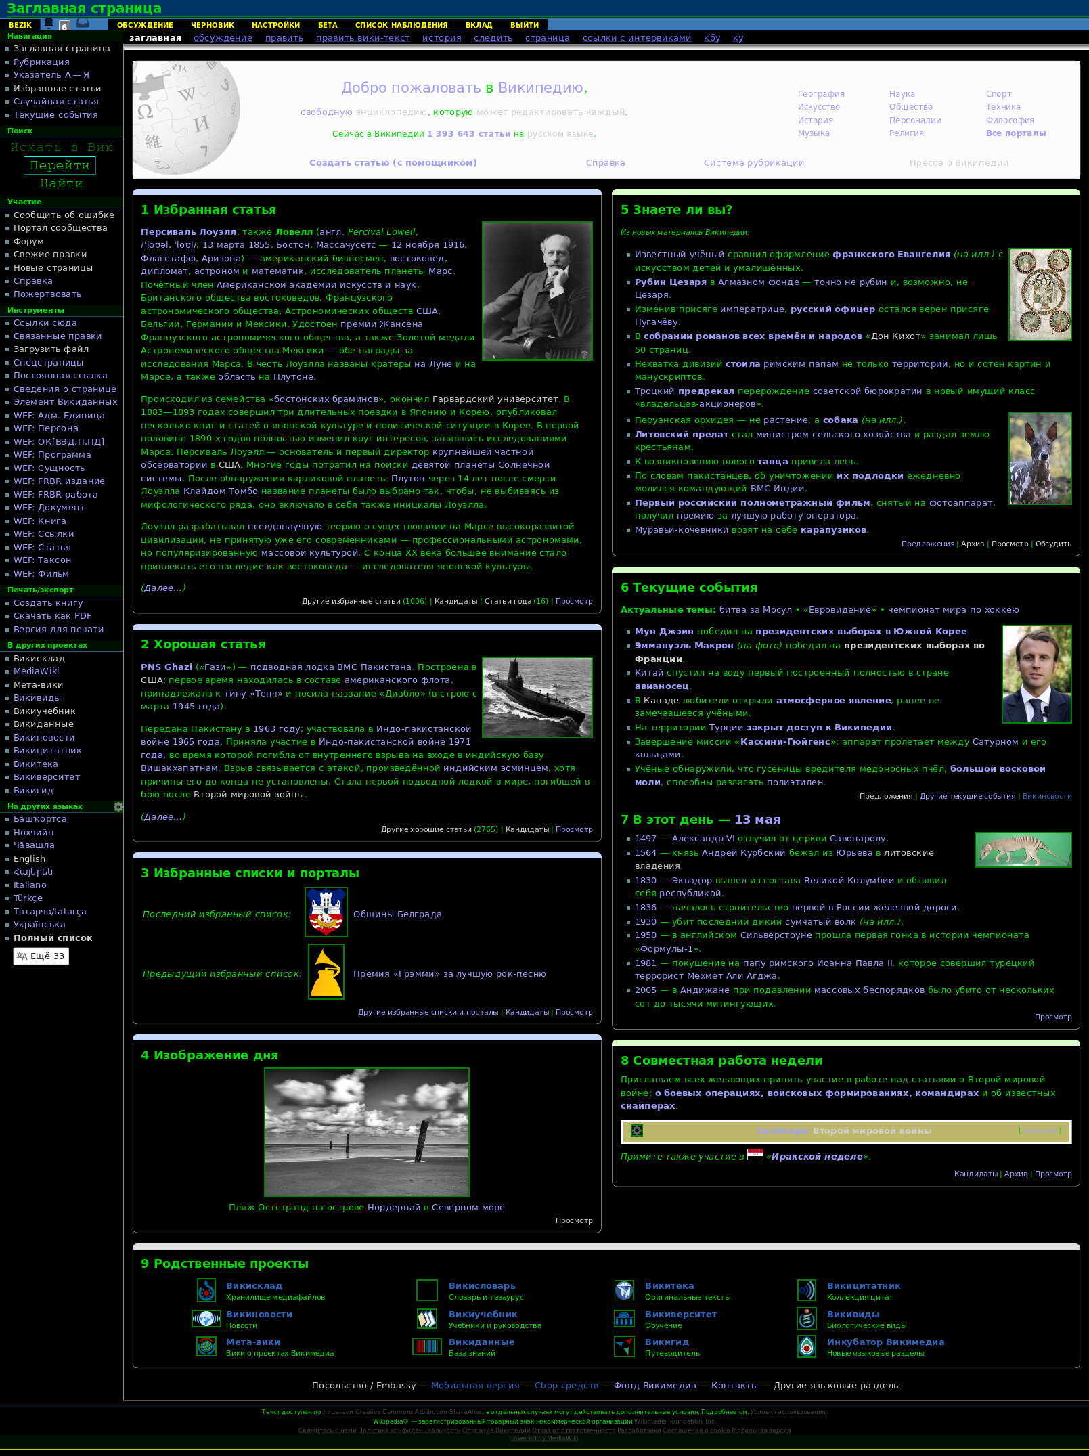Open the English language version link
Viewport: 1089px width, 1456px height.
point(29,859)
